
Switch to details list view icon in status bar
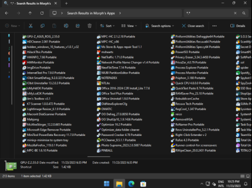click(x=242, y=176)
